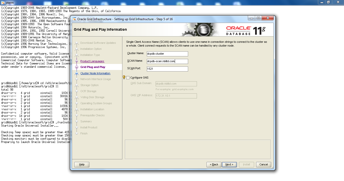Click the Installation Type step
344x181 pixels.
(90, 55)
